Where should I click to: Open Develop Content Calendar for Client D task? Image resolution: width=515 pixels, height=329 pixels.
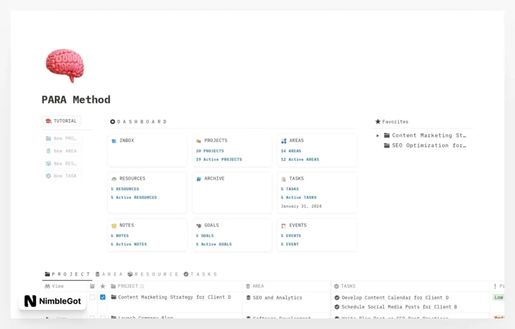coord(395,297)
